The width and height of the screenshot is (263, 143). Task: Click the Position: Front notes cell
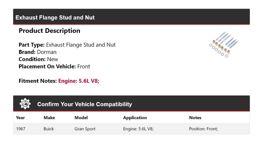tap(203, 129)
